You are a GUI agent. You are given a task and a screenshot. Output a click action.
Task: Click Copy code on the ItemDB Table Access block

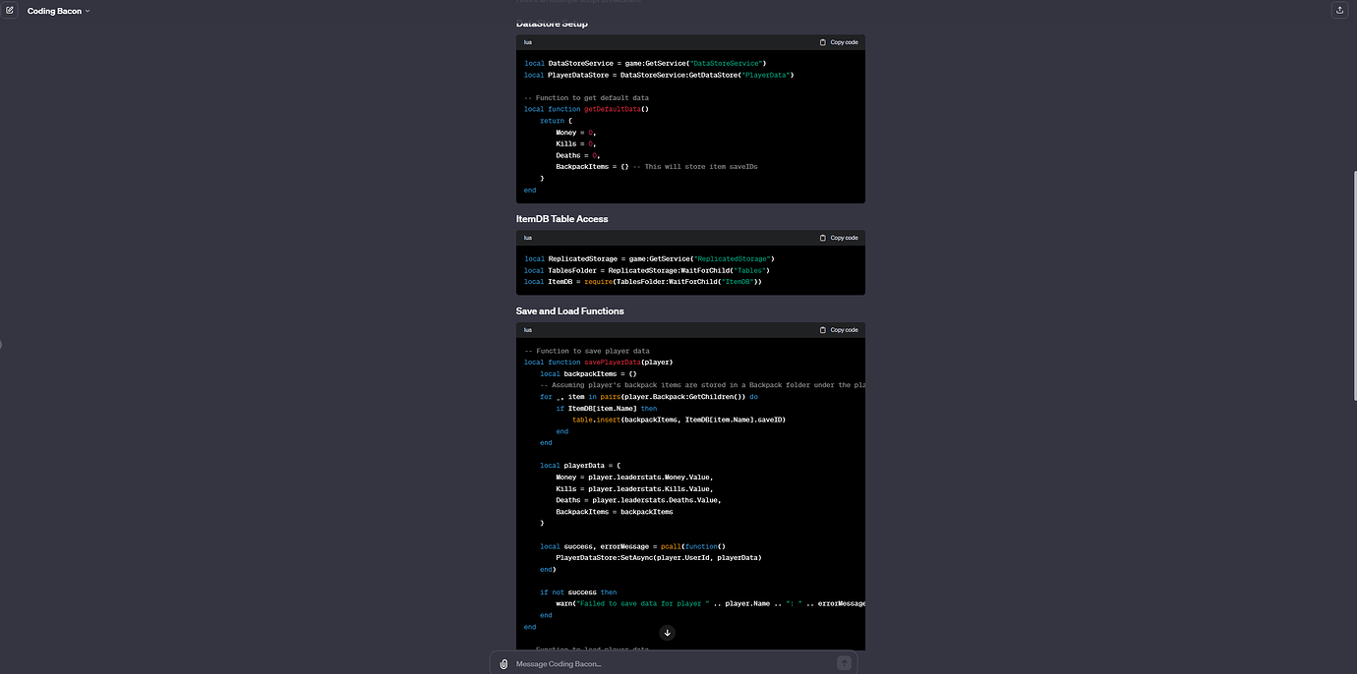(842, 238)
